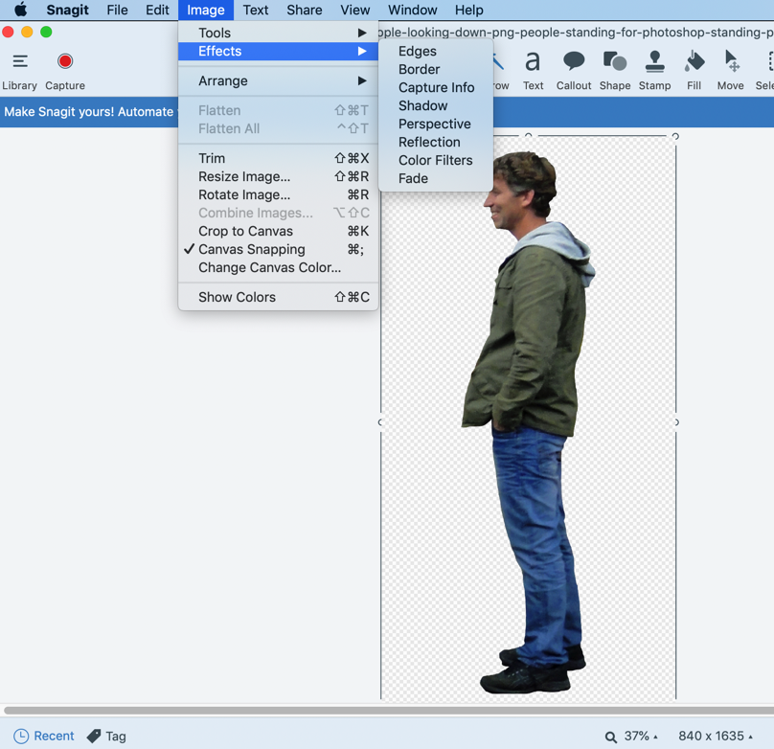Select the Text tool

(533, 63)
